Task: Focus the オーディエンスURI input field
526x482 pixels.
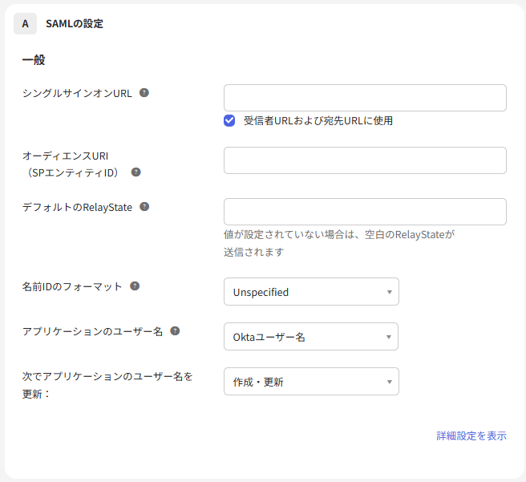Action: click(x=365, y=160)
